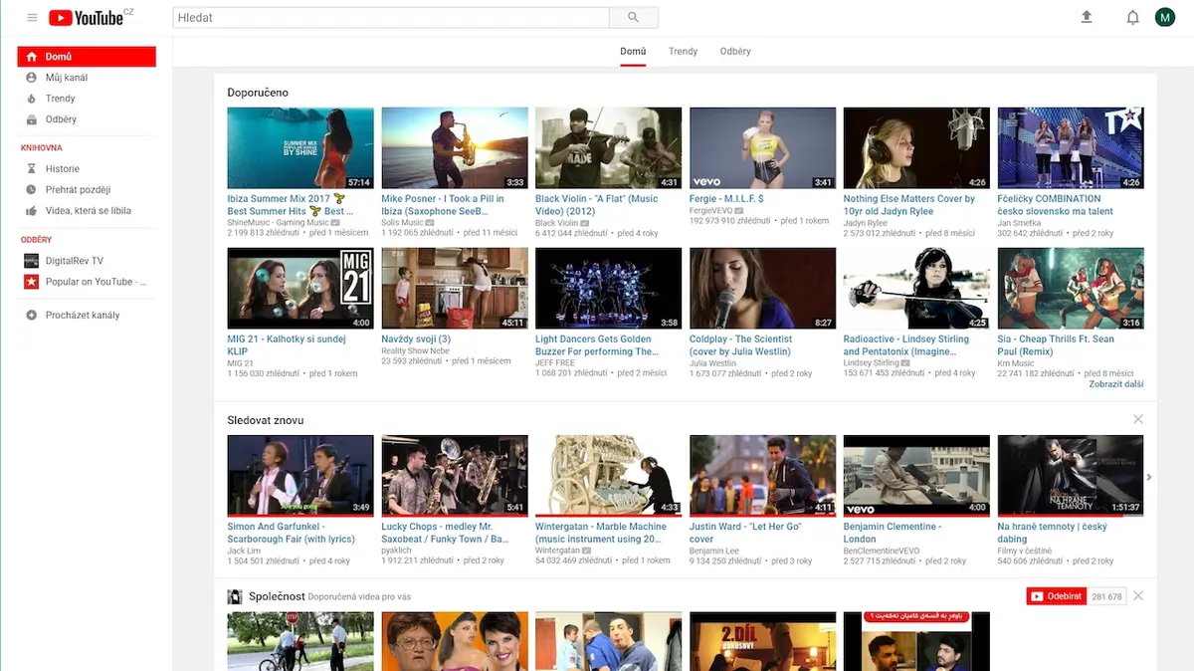1194x671 pixels.
Task: Open the hamburger guide menu
Action: point(32,18)
